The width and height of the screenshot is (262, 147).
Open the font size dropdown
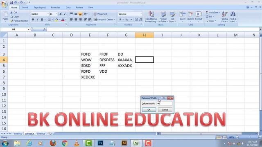pos(56,14)
